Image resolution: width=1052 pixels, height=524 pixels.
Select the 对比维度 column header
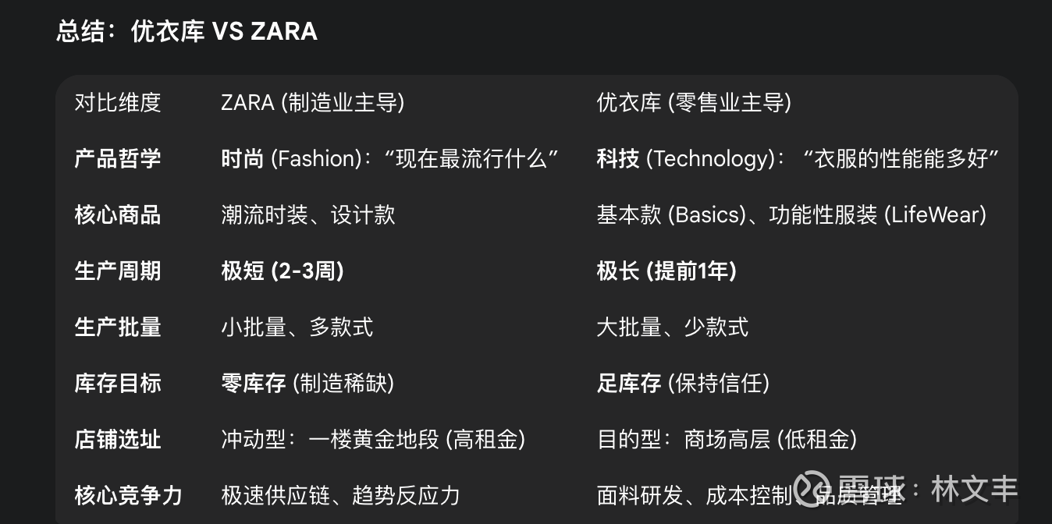[x=118, y=102]
